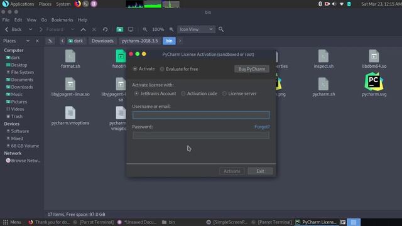The height and width of the screenshot is (226, 402).
Task: Open the Icon View mode dropdown
Action: pyautogui.click(x=196, y=30)
